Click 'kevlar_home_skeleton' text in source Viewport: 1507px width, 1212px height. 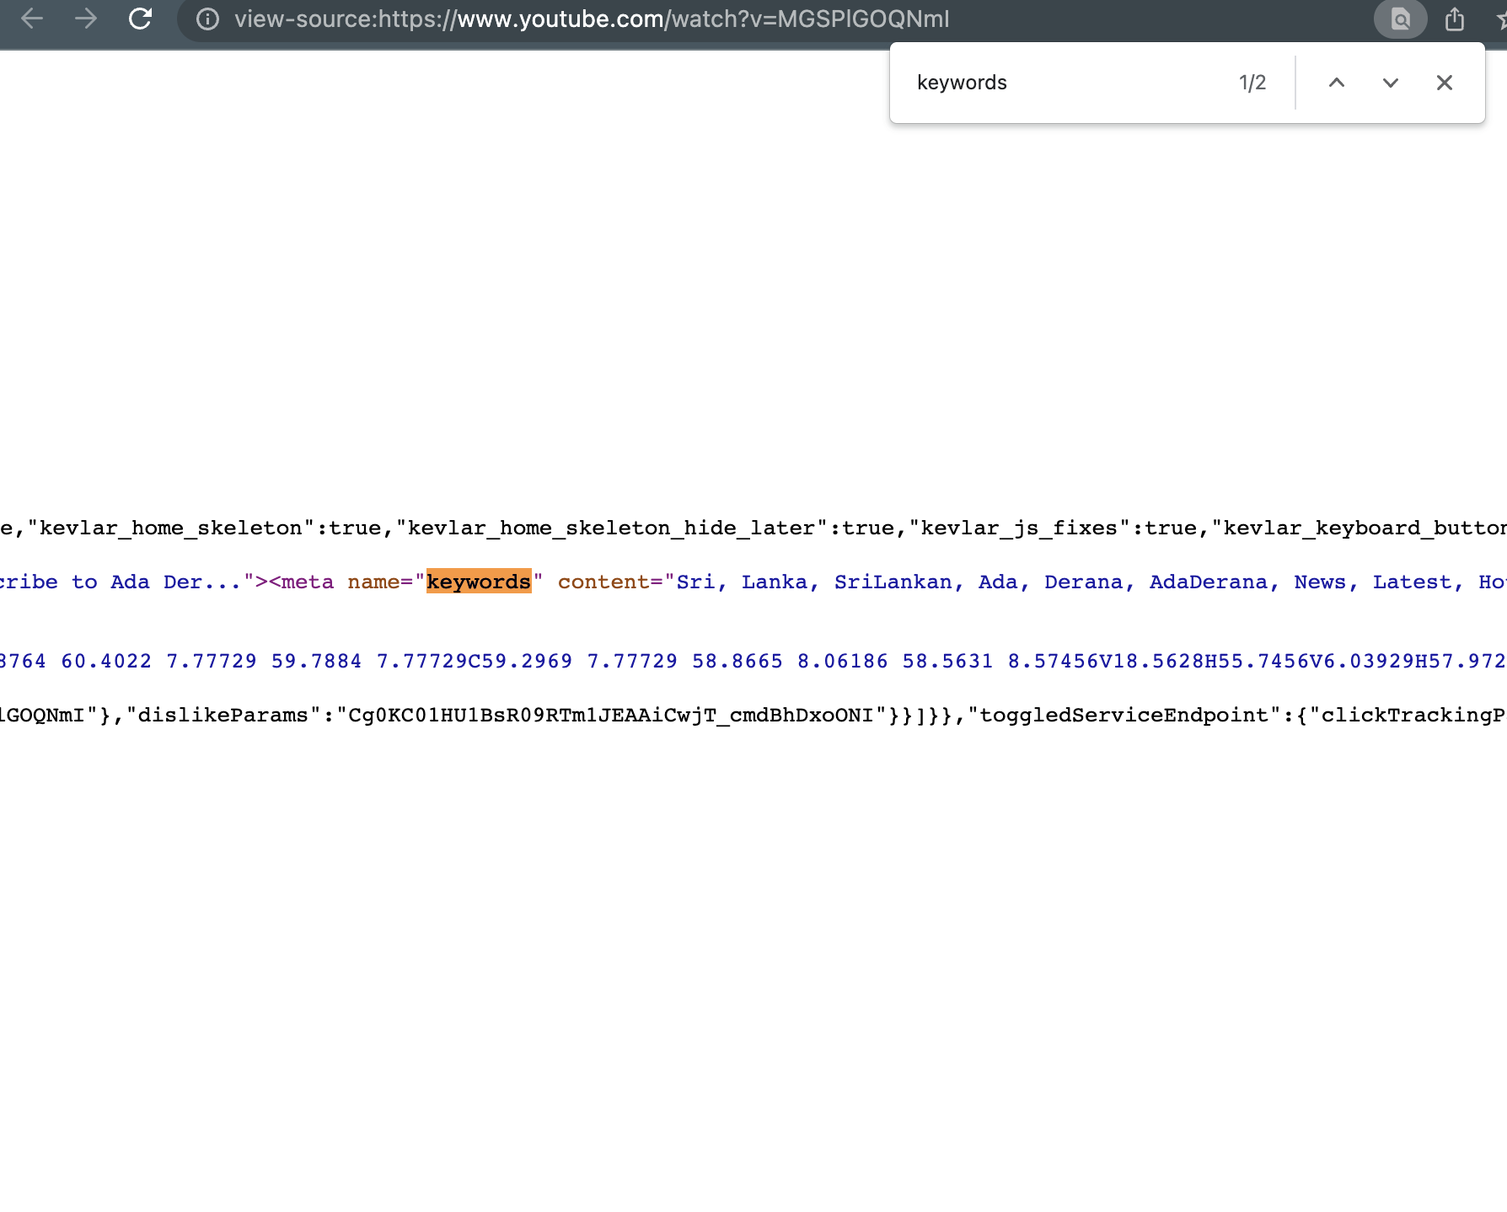pyautogui.click(x=171, y=528)
